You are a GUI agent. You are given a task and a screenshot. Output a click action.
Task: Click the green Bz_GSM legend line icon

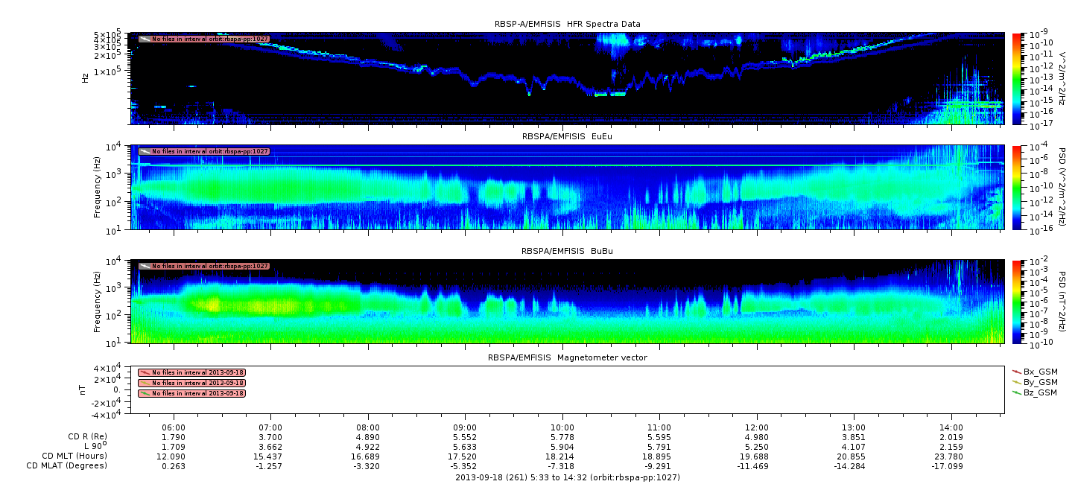coord(1016,392)
